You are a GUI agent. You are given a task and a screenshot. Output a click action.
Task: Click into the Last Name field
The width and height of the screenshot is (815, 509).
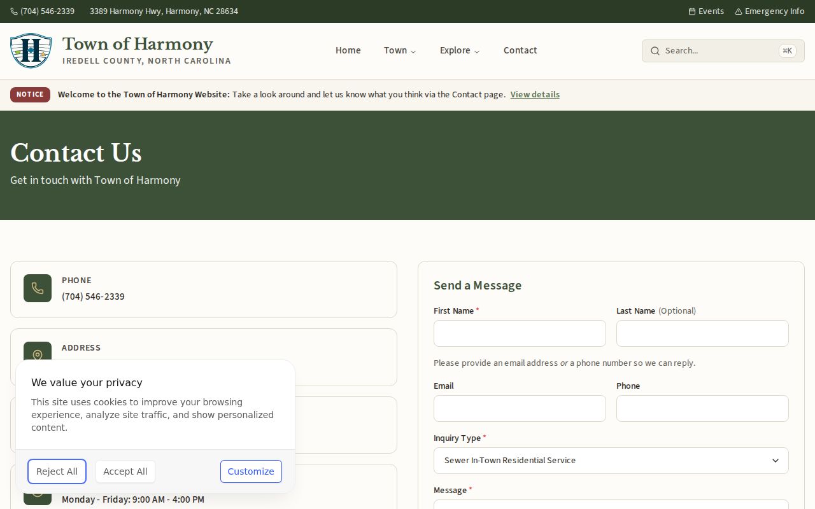[x=702, y=333]
